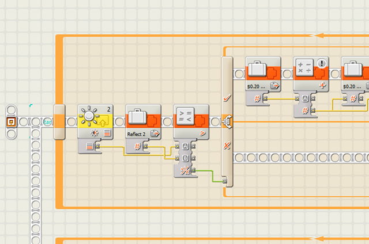Select the Light Sensor block on port 2
The height and width of the screenshot is (244, 369).
[x=95, y=122]
